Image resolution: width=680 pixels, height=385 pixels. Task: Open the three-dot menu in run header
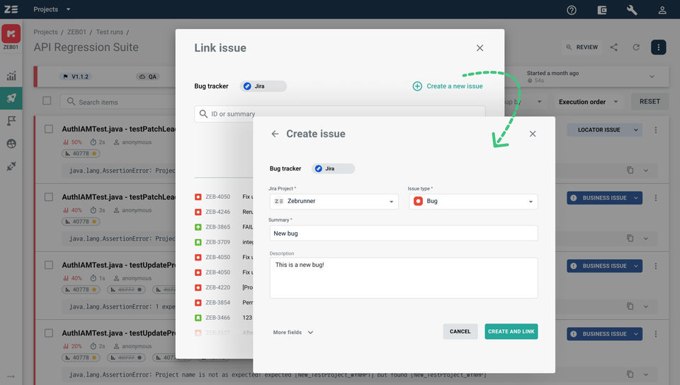[658, 47]
